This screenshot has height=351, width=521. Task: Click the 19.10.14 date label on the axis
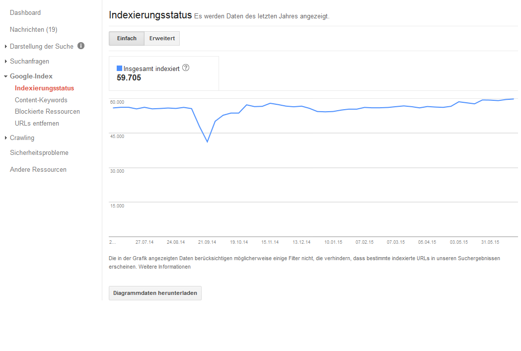click(x=239, y=242)
